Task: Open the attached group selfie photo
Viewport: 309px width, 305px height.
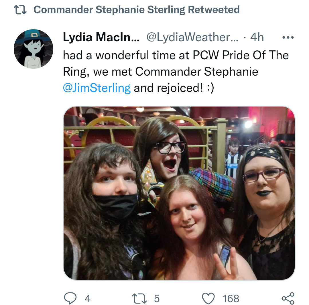Action: (x=179, y=193)
